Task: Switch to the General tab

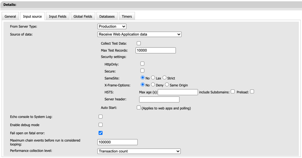Action: [x=10, y=16]
